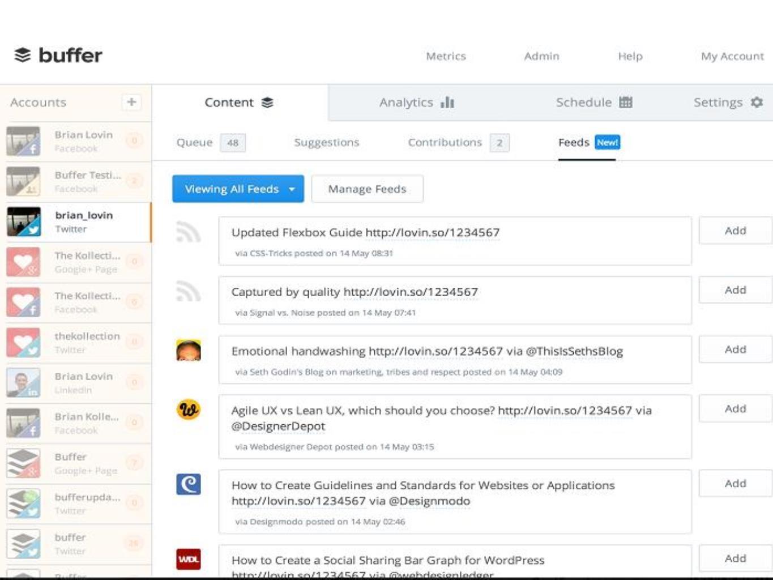Click WDL icon beside Social Sharing post
The height and width of the screenshot is (580, 773).
point(189,560)
